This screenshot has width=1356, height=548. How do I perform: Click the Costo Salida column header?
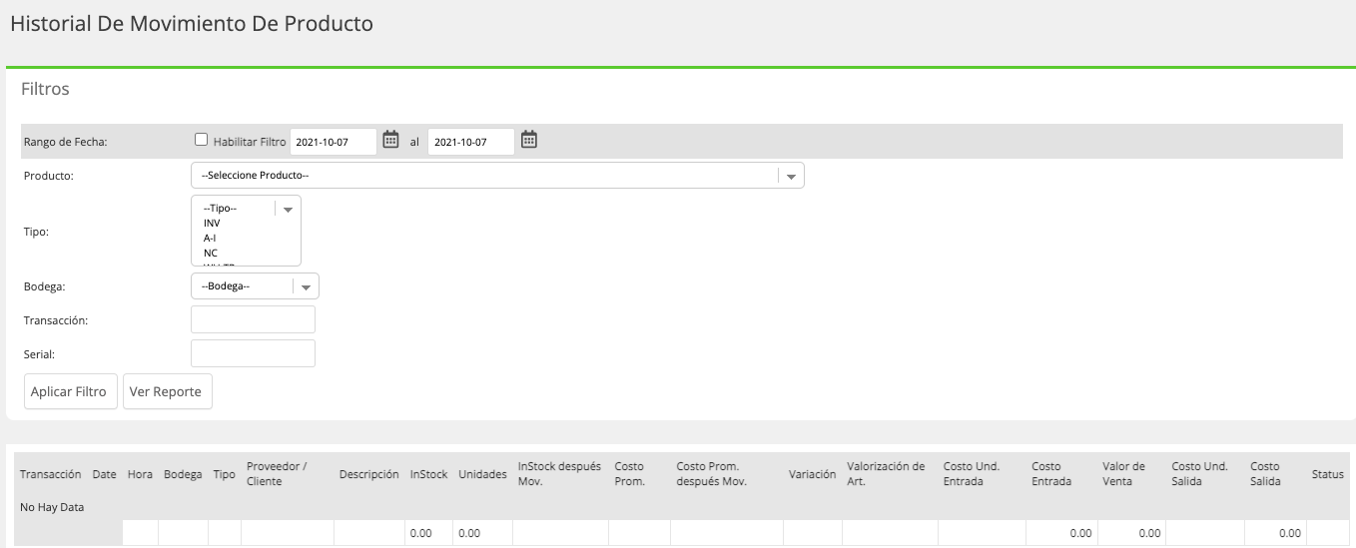[x=1265, y=474]
